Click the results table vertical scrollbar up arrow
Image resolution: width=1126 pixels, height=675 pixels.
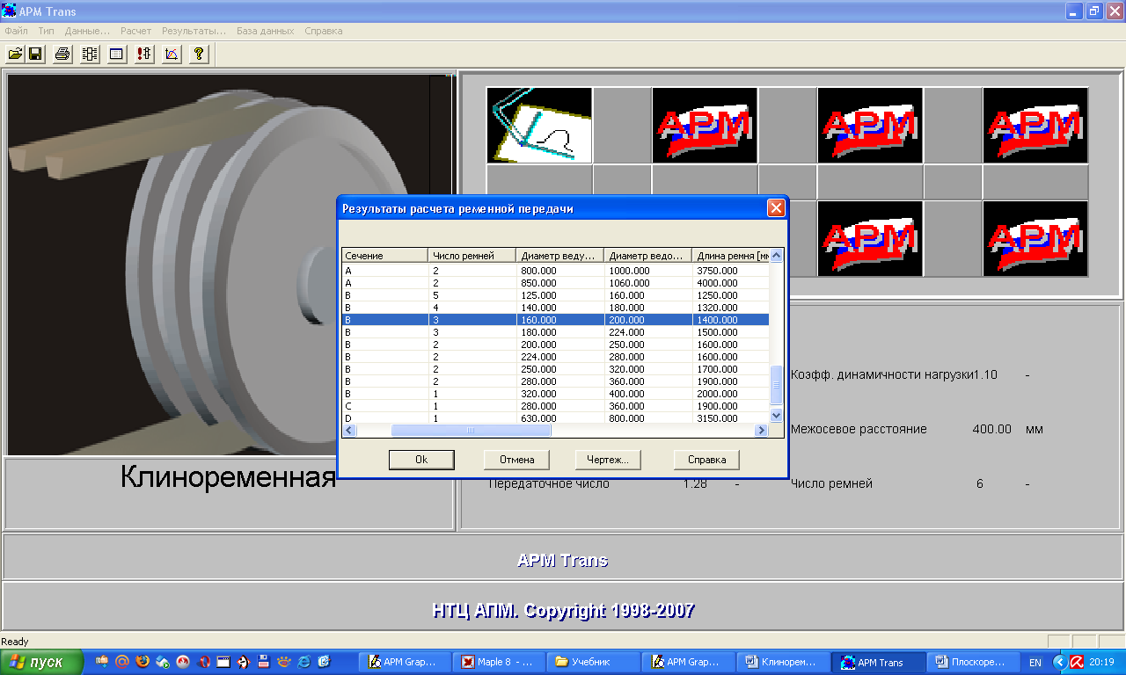pos(777,256)
